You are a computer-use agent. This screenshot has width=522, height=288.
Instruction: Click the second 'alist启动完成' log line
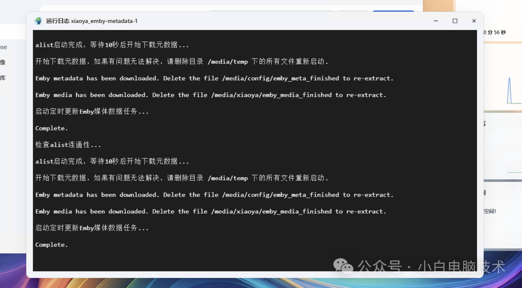point(112,161)
